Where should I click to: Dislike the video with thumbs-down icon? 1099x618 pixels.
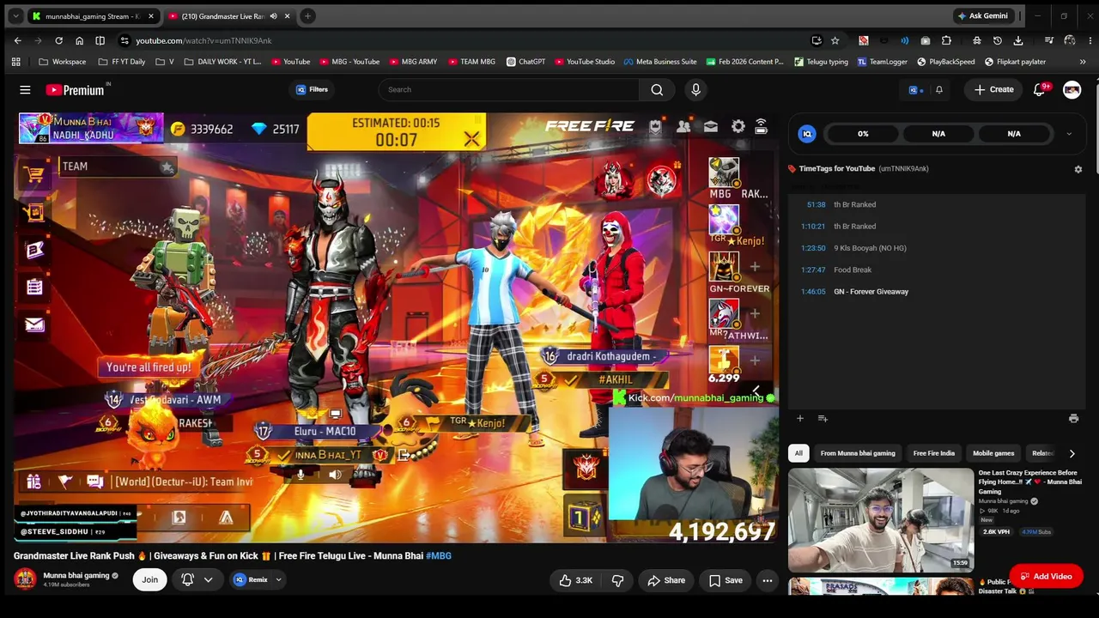617,580
